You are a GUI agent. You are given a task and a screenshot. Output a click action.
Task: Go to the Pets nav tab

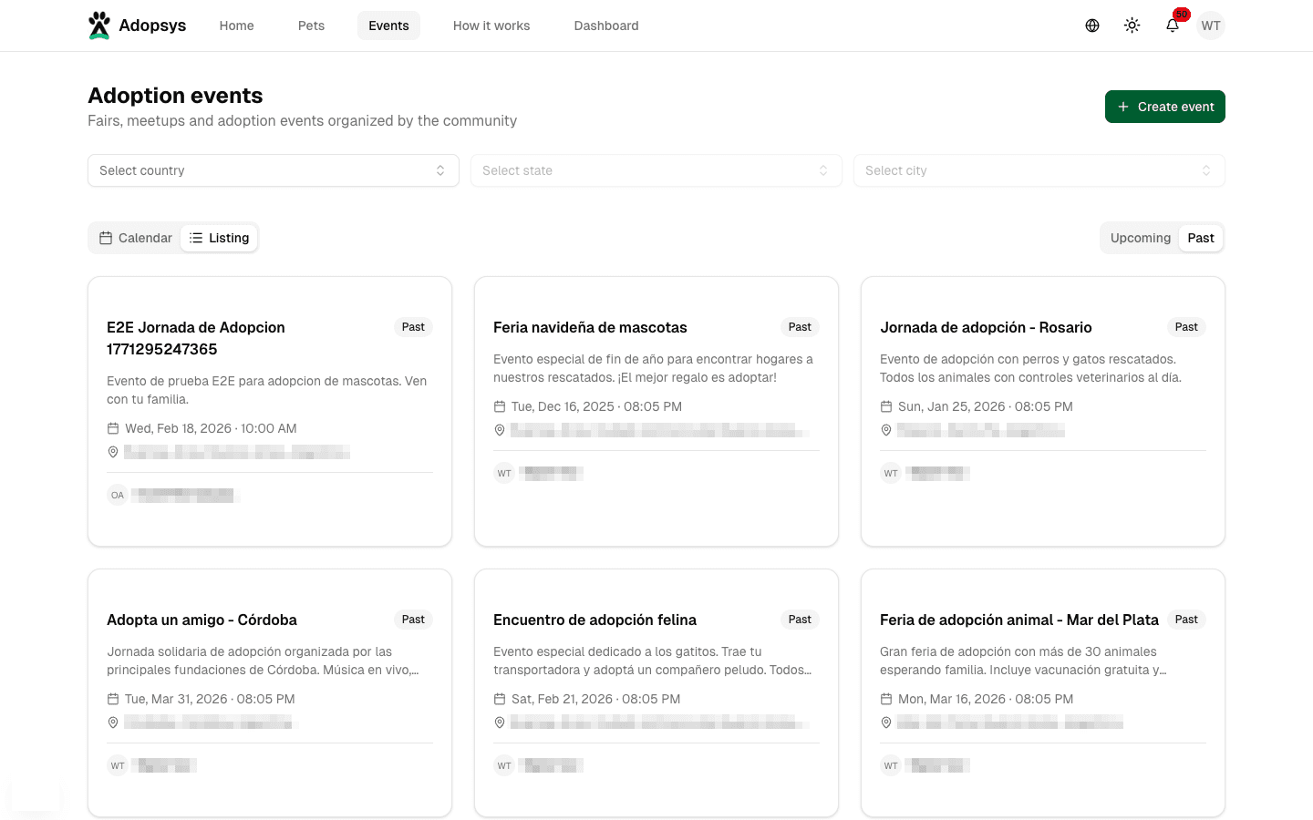[311, 26]
